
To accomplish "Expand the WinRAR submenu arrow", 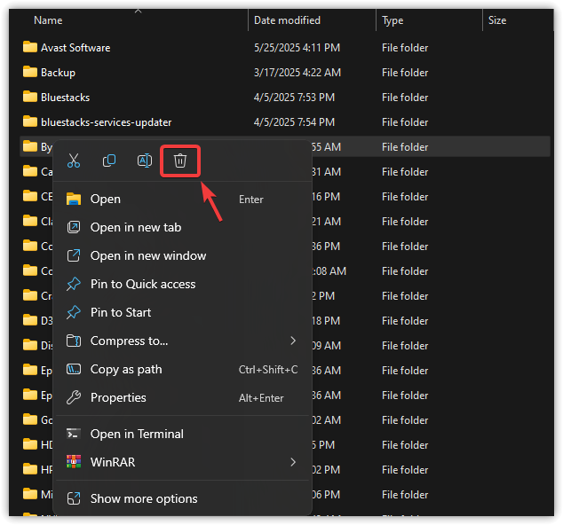I will point(293,462).
